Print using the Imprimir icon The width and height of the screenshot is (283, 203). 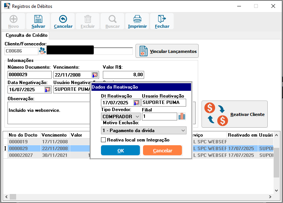137,21
